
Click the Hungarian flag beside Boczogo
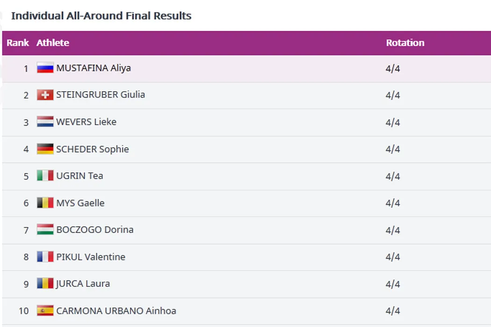pos(45,230)
